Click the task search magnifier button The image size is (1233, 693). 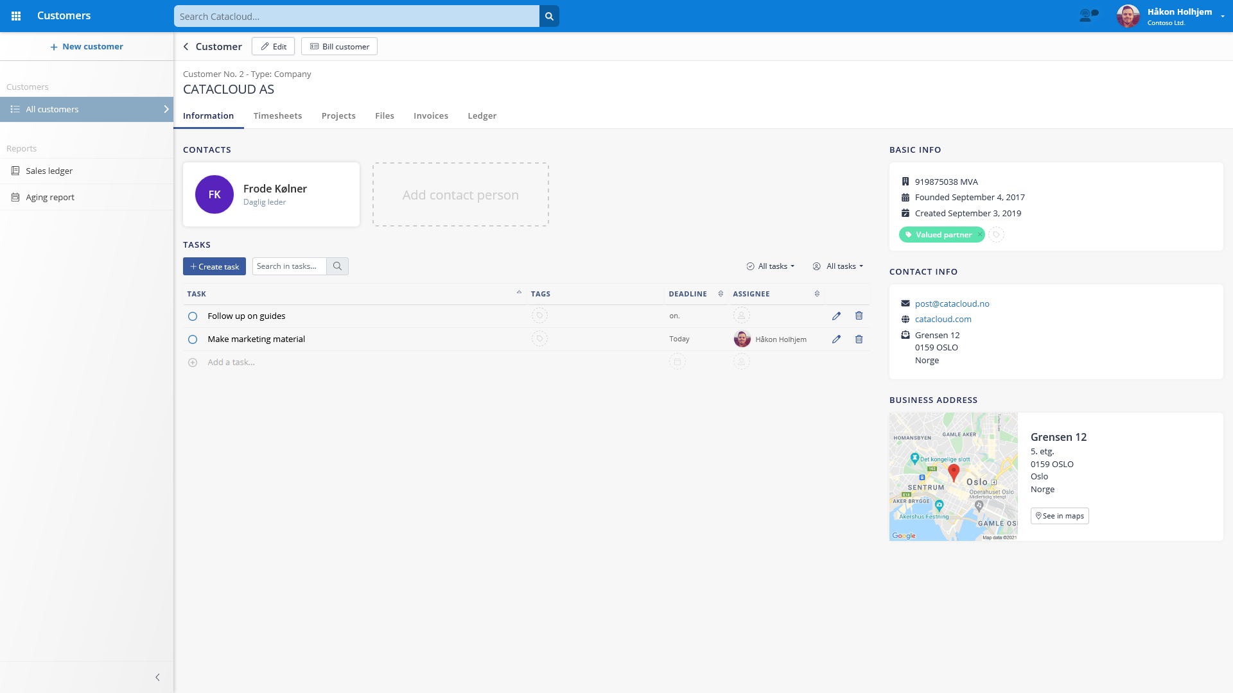(337, 266)
